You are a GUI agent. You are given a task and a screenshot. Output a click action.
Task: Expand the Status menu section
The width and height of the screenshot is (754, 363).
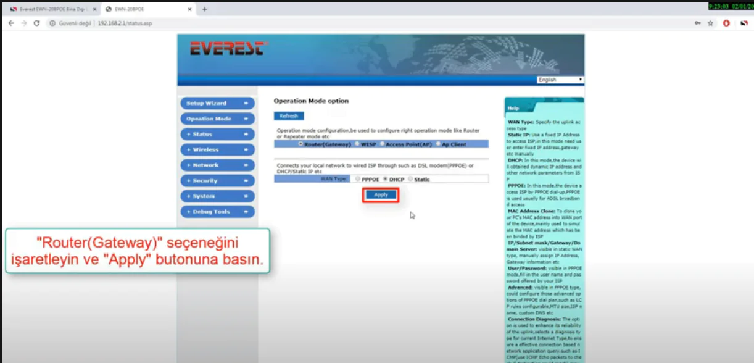(x=217, y=134)
